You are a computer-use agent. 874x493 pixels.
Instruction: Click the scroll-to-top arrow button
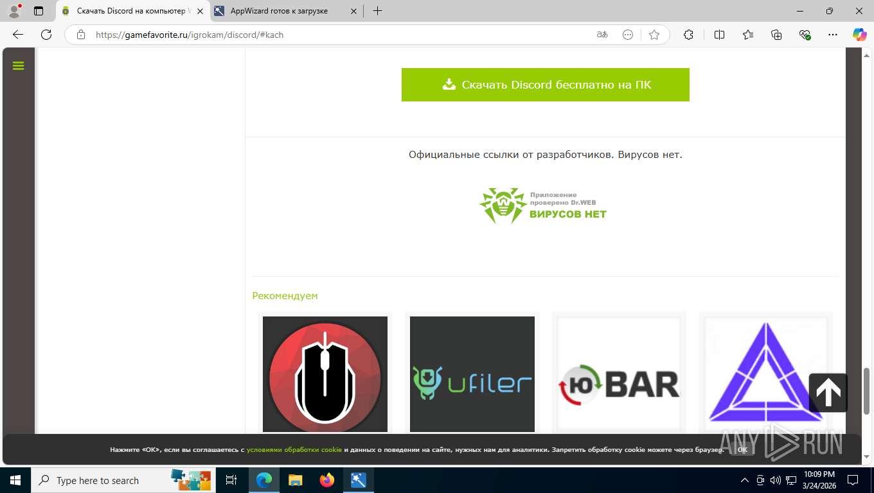click(828, 393)
